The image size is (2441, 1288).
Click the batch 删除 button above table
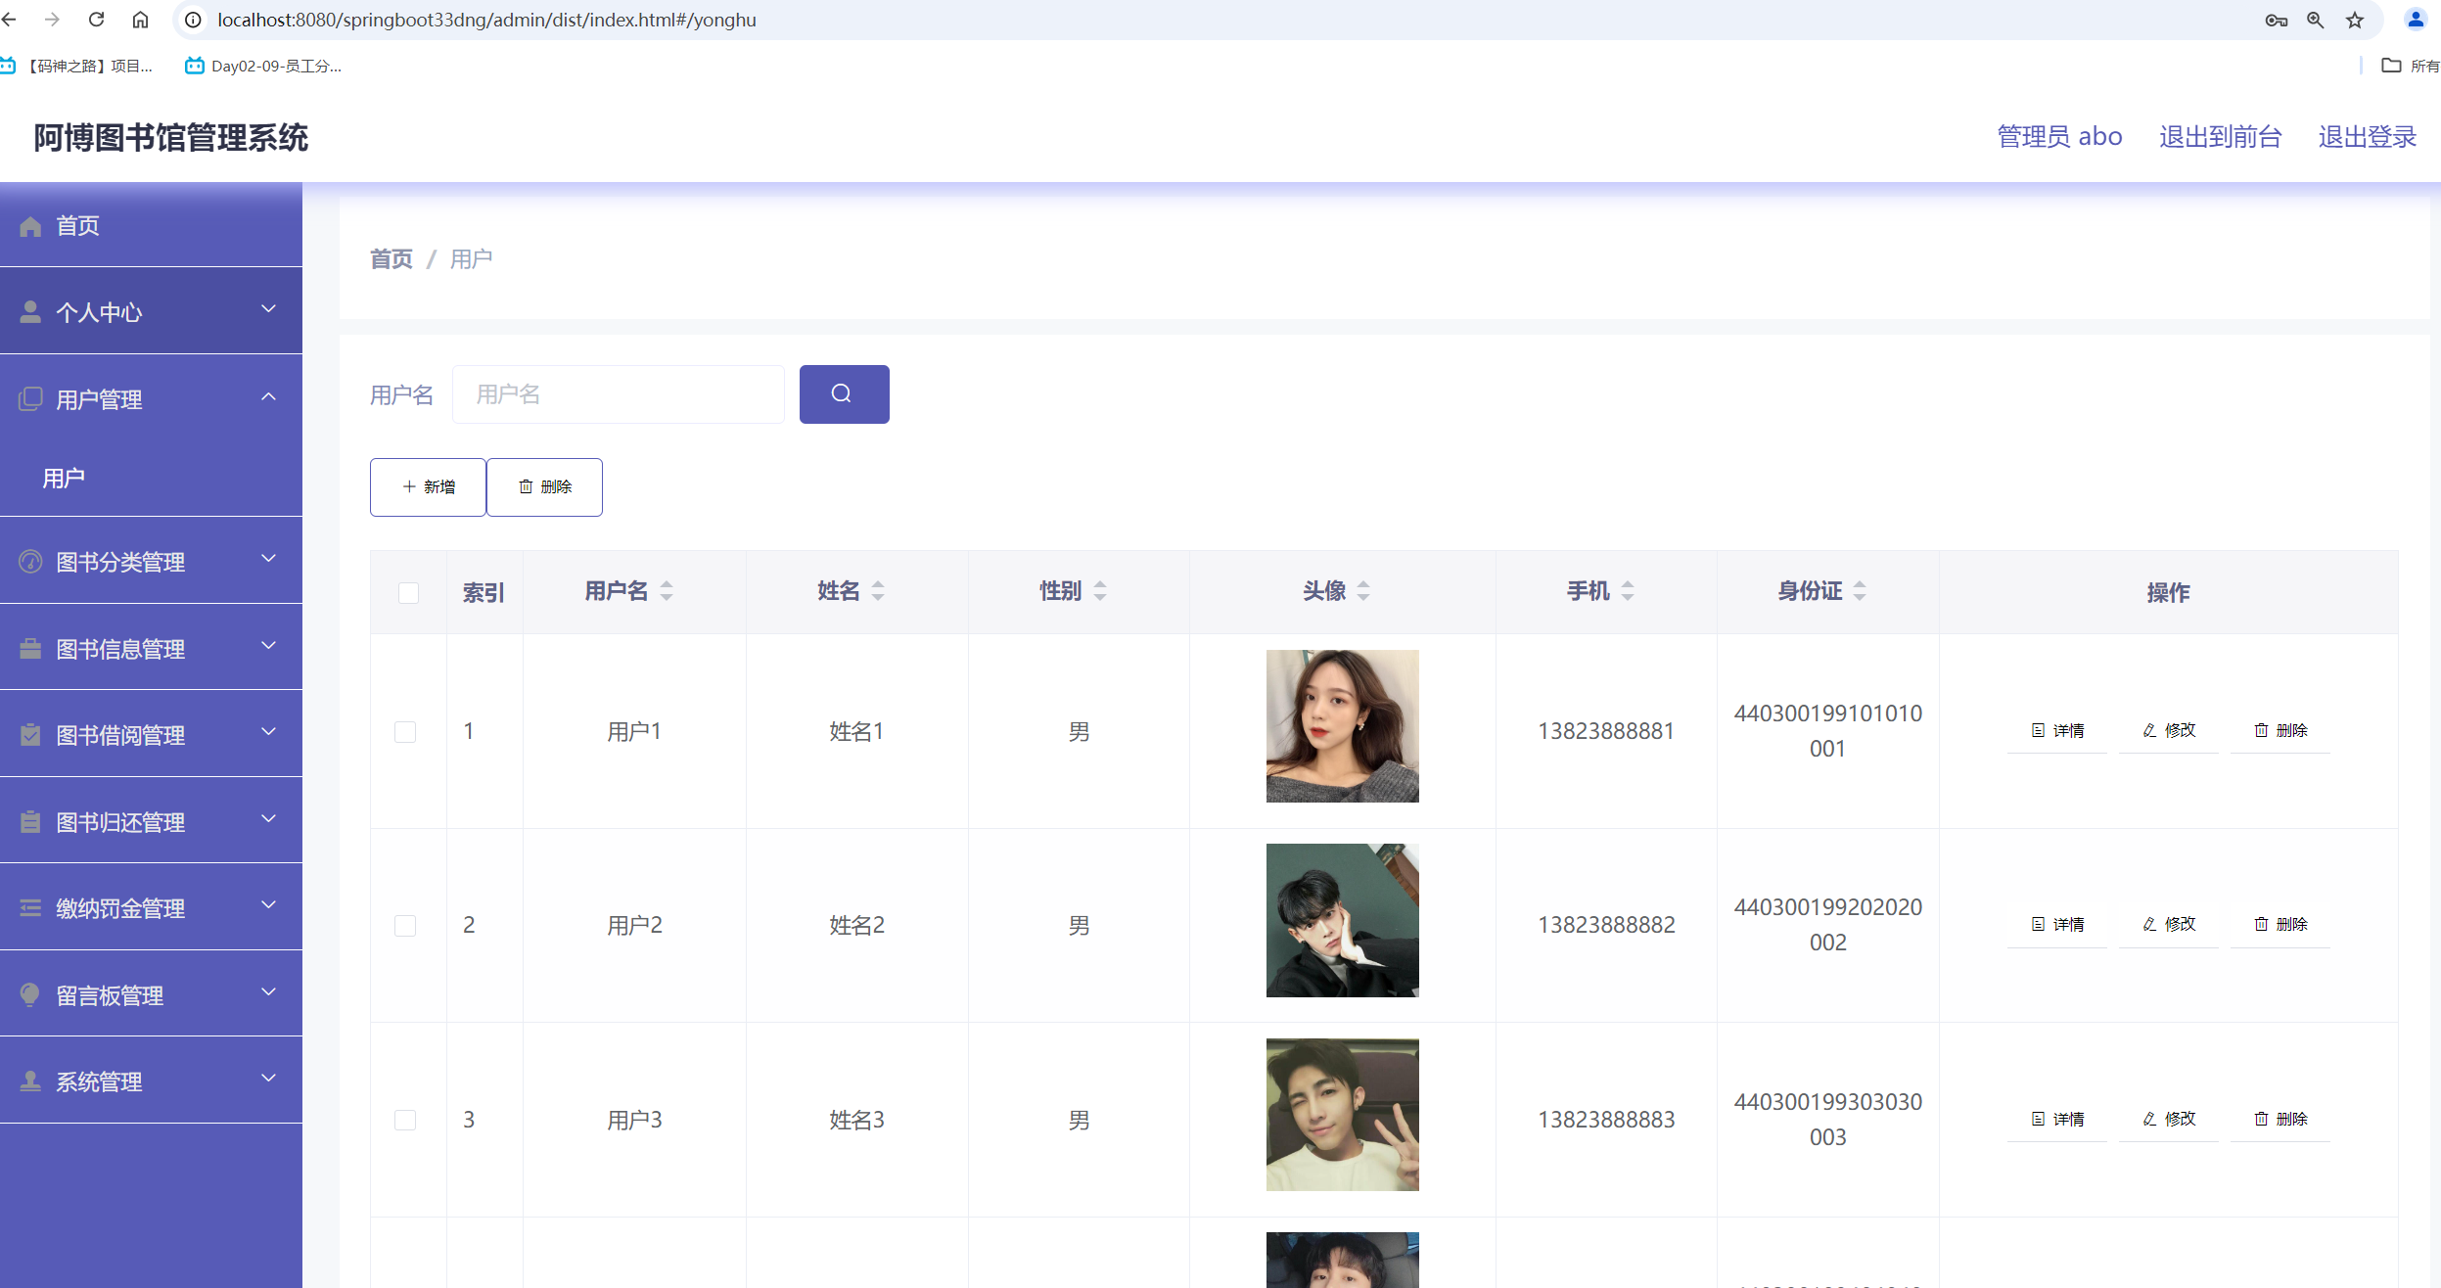click(544, 486)
